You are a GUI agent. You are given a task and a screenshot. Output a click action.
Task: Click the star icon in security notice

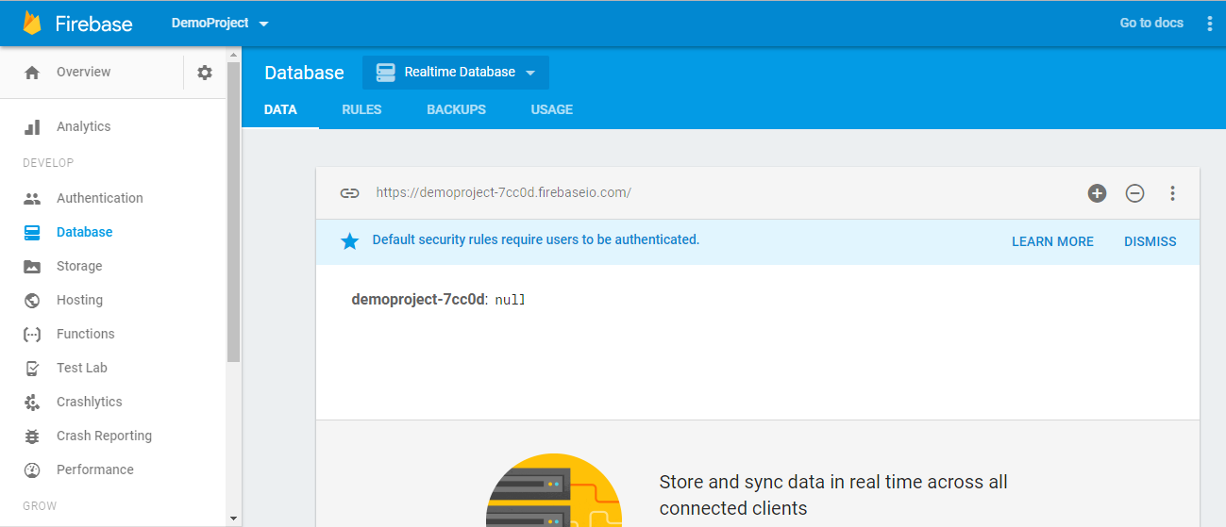click(349, 241)
